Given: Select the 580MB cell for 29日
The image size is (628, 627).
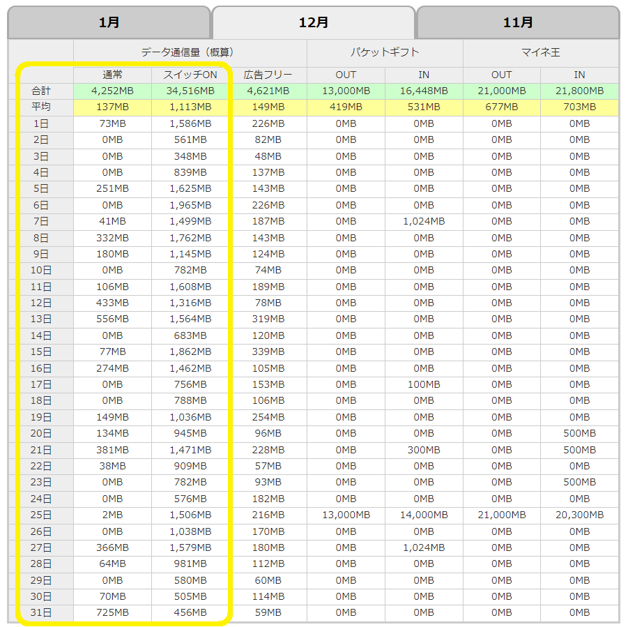Looking at the screenshot, I should pos(190,580).
